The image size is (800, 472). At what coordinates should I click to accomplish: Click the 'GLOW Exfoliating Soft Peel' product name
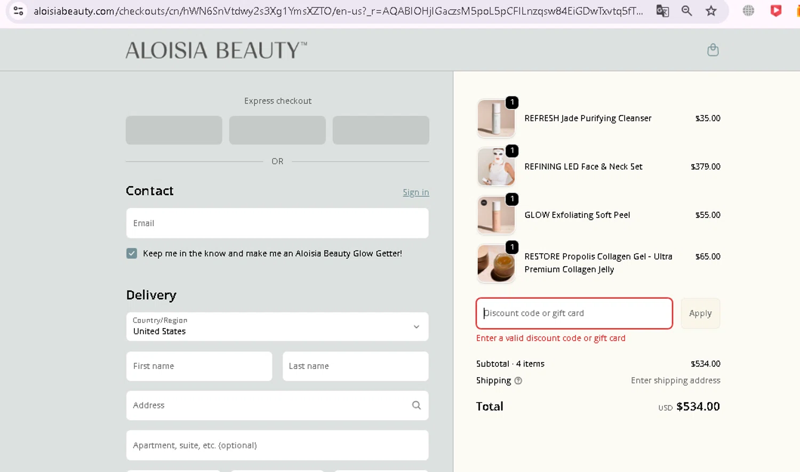(x=577, y=215)
